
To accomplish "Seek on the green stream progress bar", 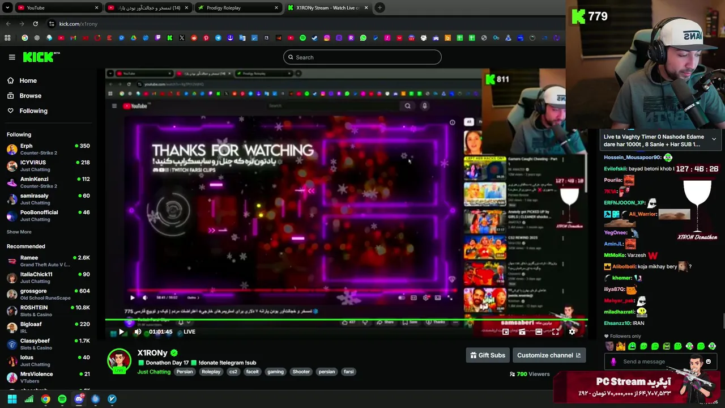I will tap(346, 320).
